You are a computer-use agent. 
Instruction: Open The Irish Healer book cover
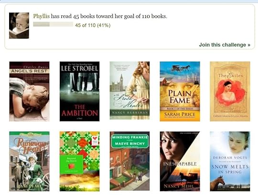[129, 90]
